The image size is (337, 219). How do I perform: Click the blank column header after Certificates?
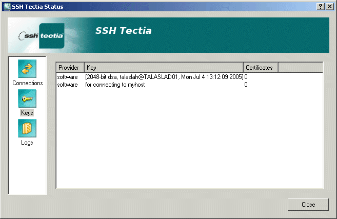300,68
